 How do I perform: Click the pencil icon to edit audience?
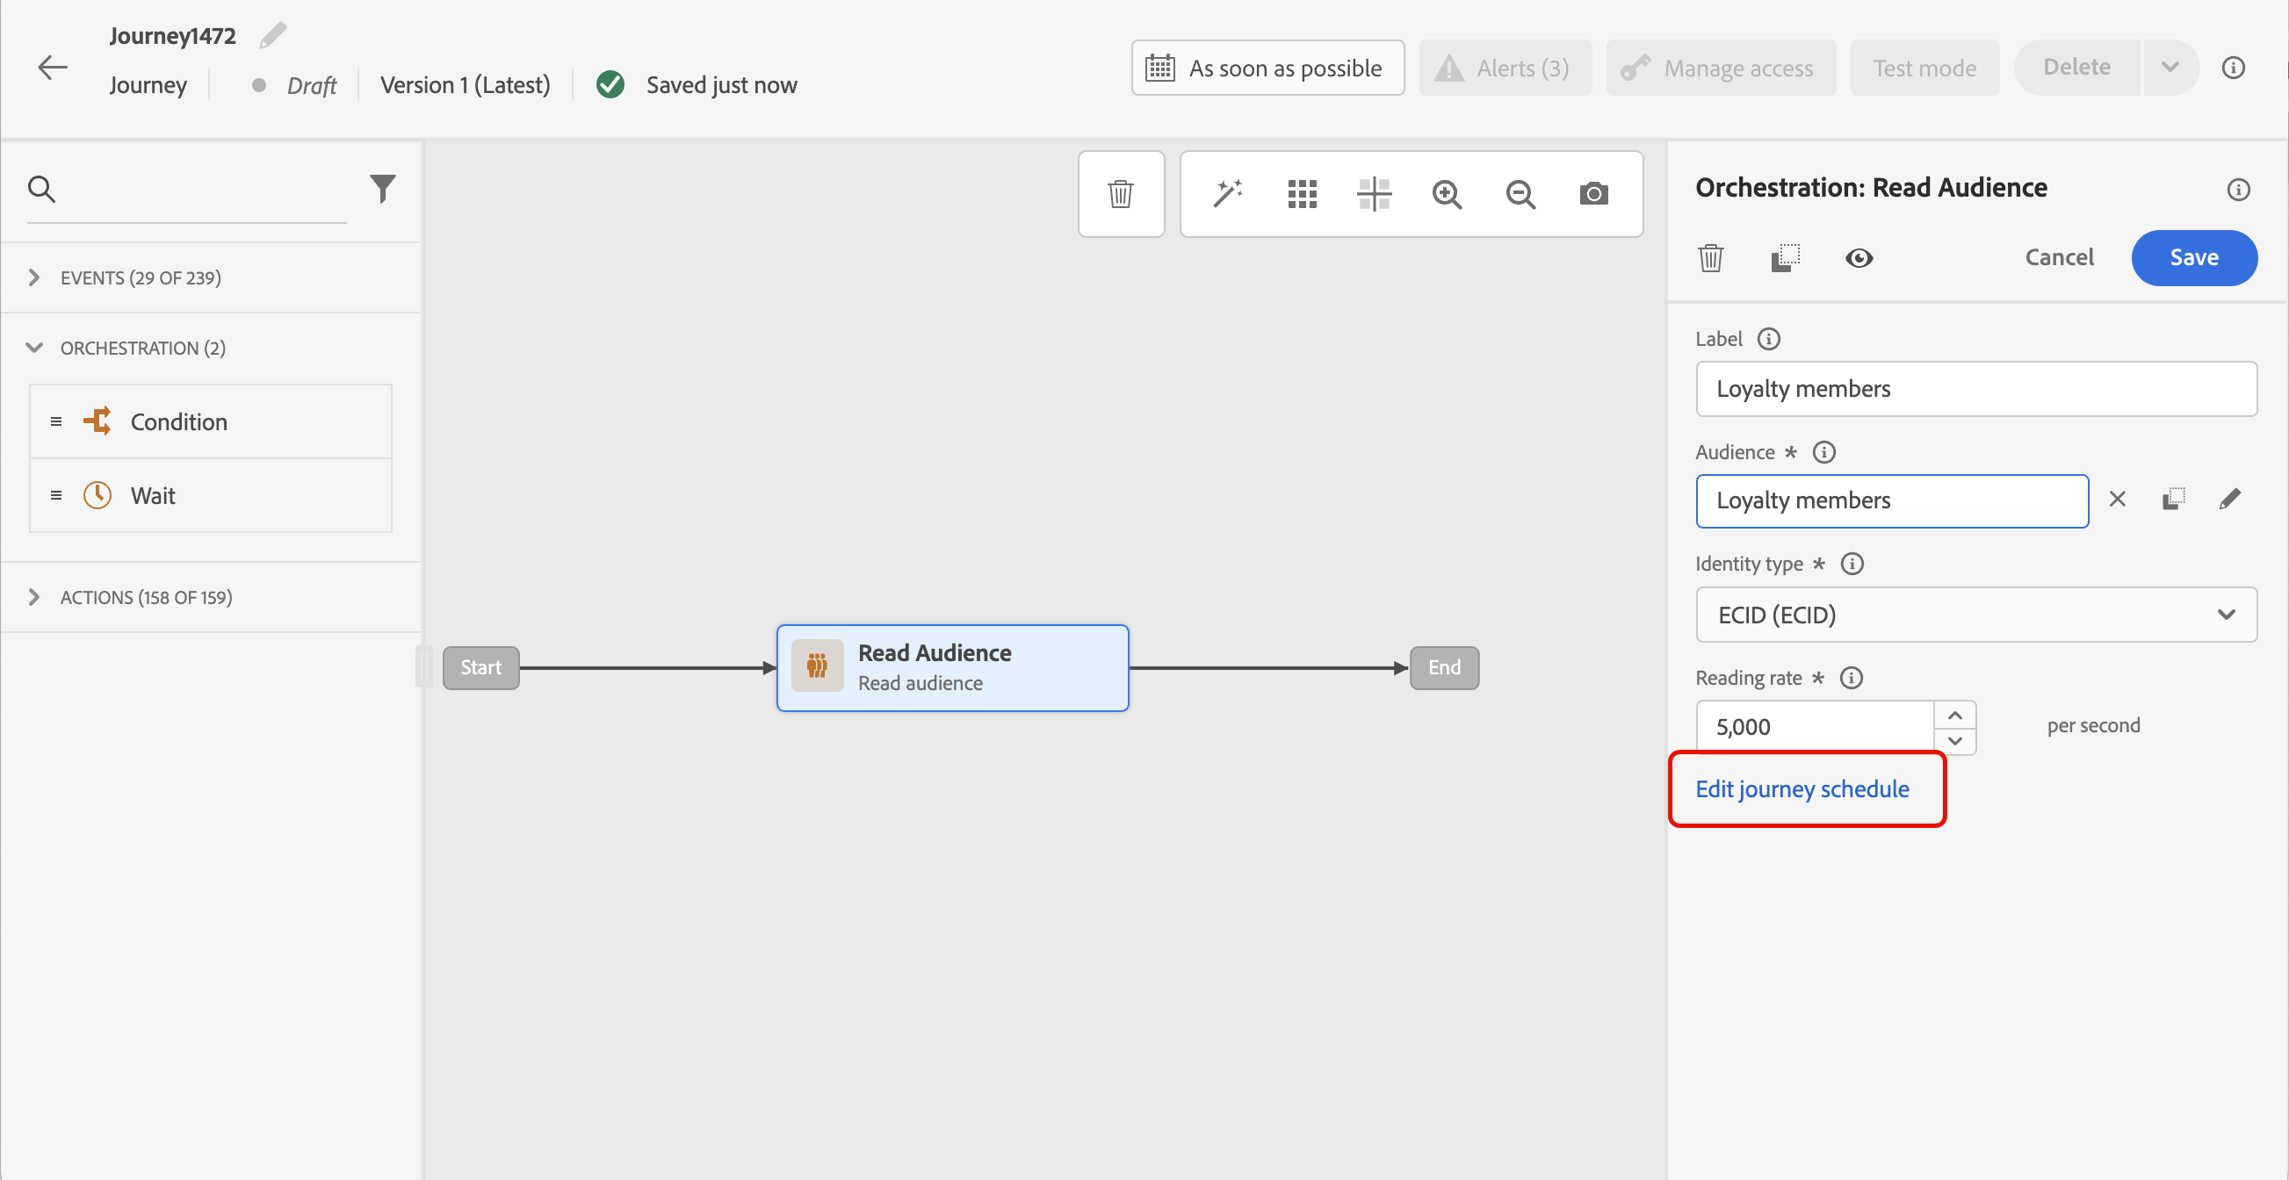(x=2228, y=500)
